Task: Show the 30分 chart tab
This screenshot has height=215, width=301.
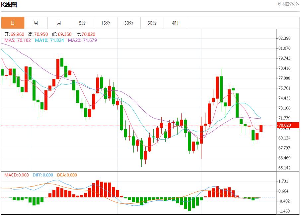Action: [129, 23]
